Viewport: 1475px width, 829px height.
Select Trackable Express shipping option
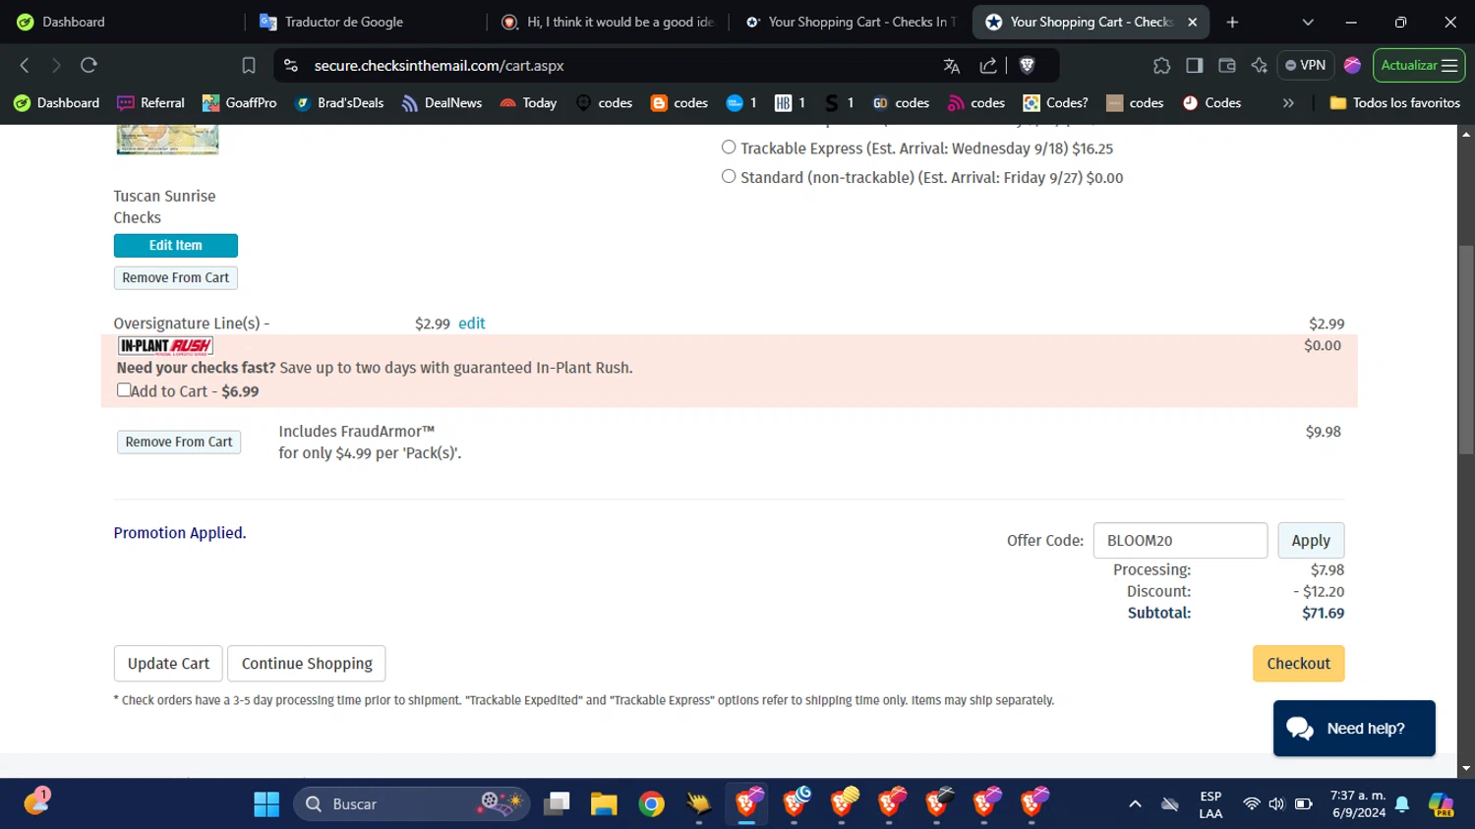click(x=729, y=148)
